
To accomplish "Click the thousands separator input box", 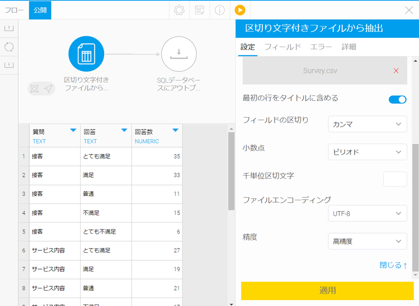I will pyautogui.click(x=395, y=179).
